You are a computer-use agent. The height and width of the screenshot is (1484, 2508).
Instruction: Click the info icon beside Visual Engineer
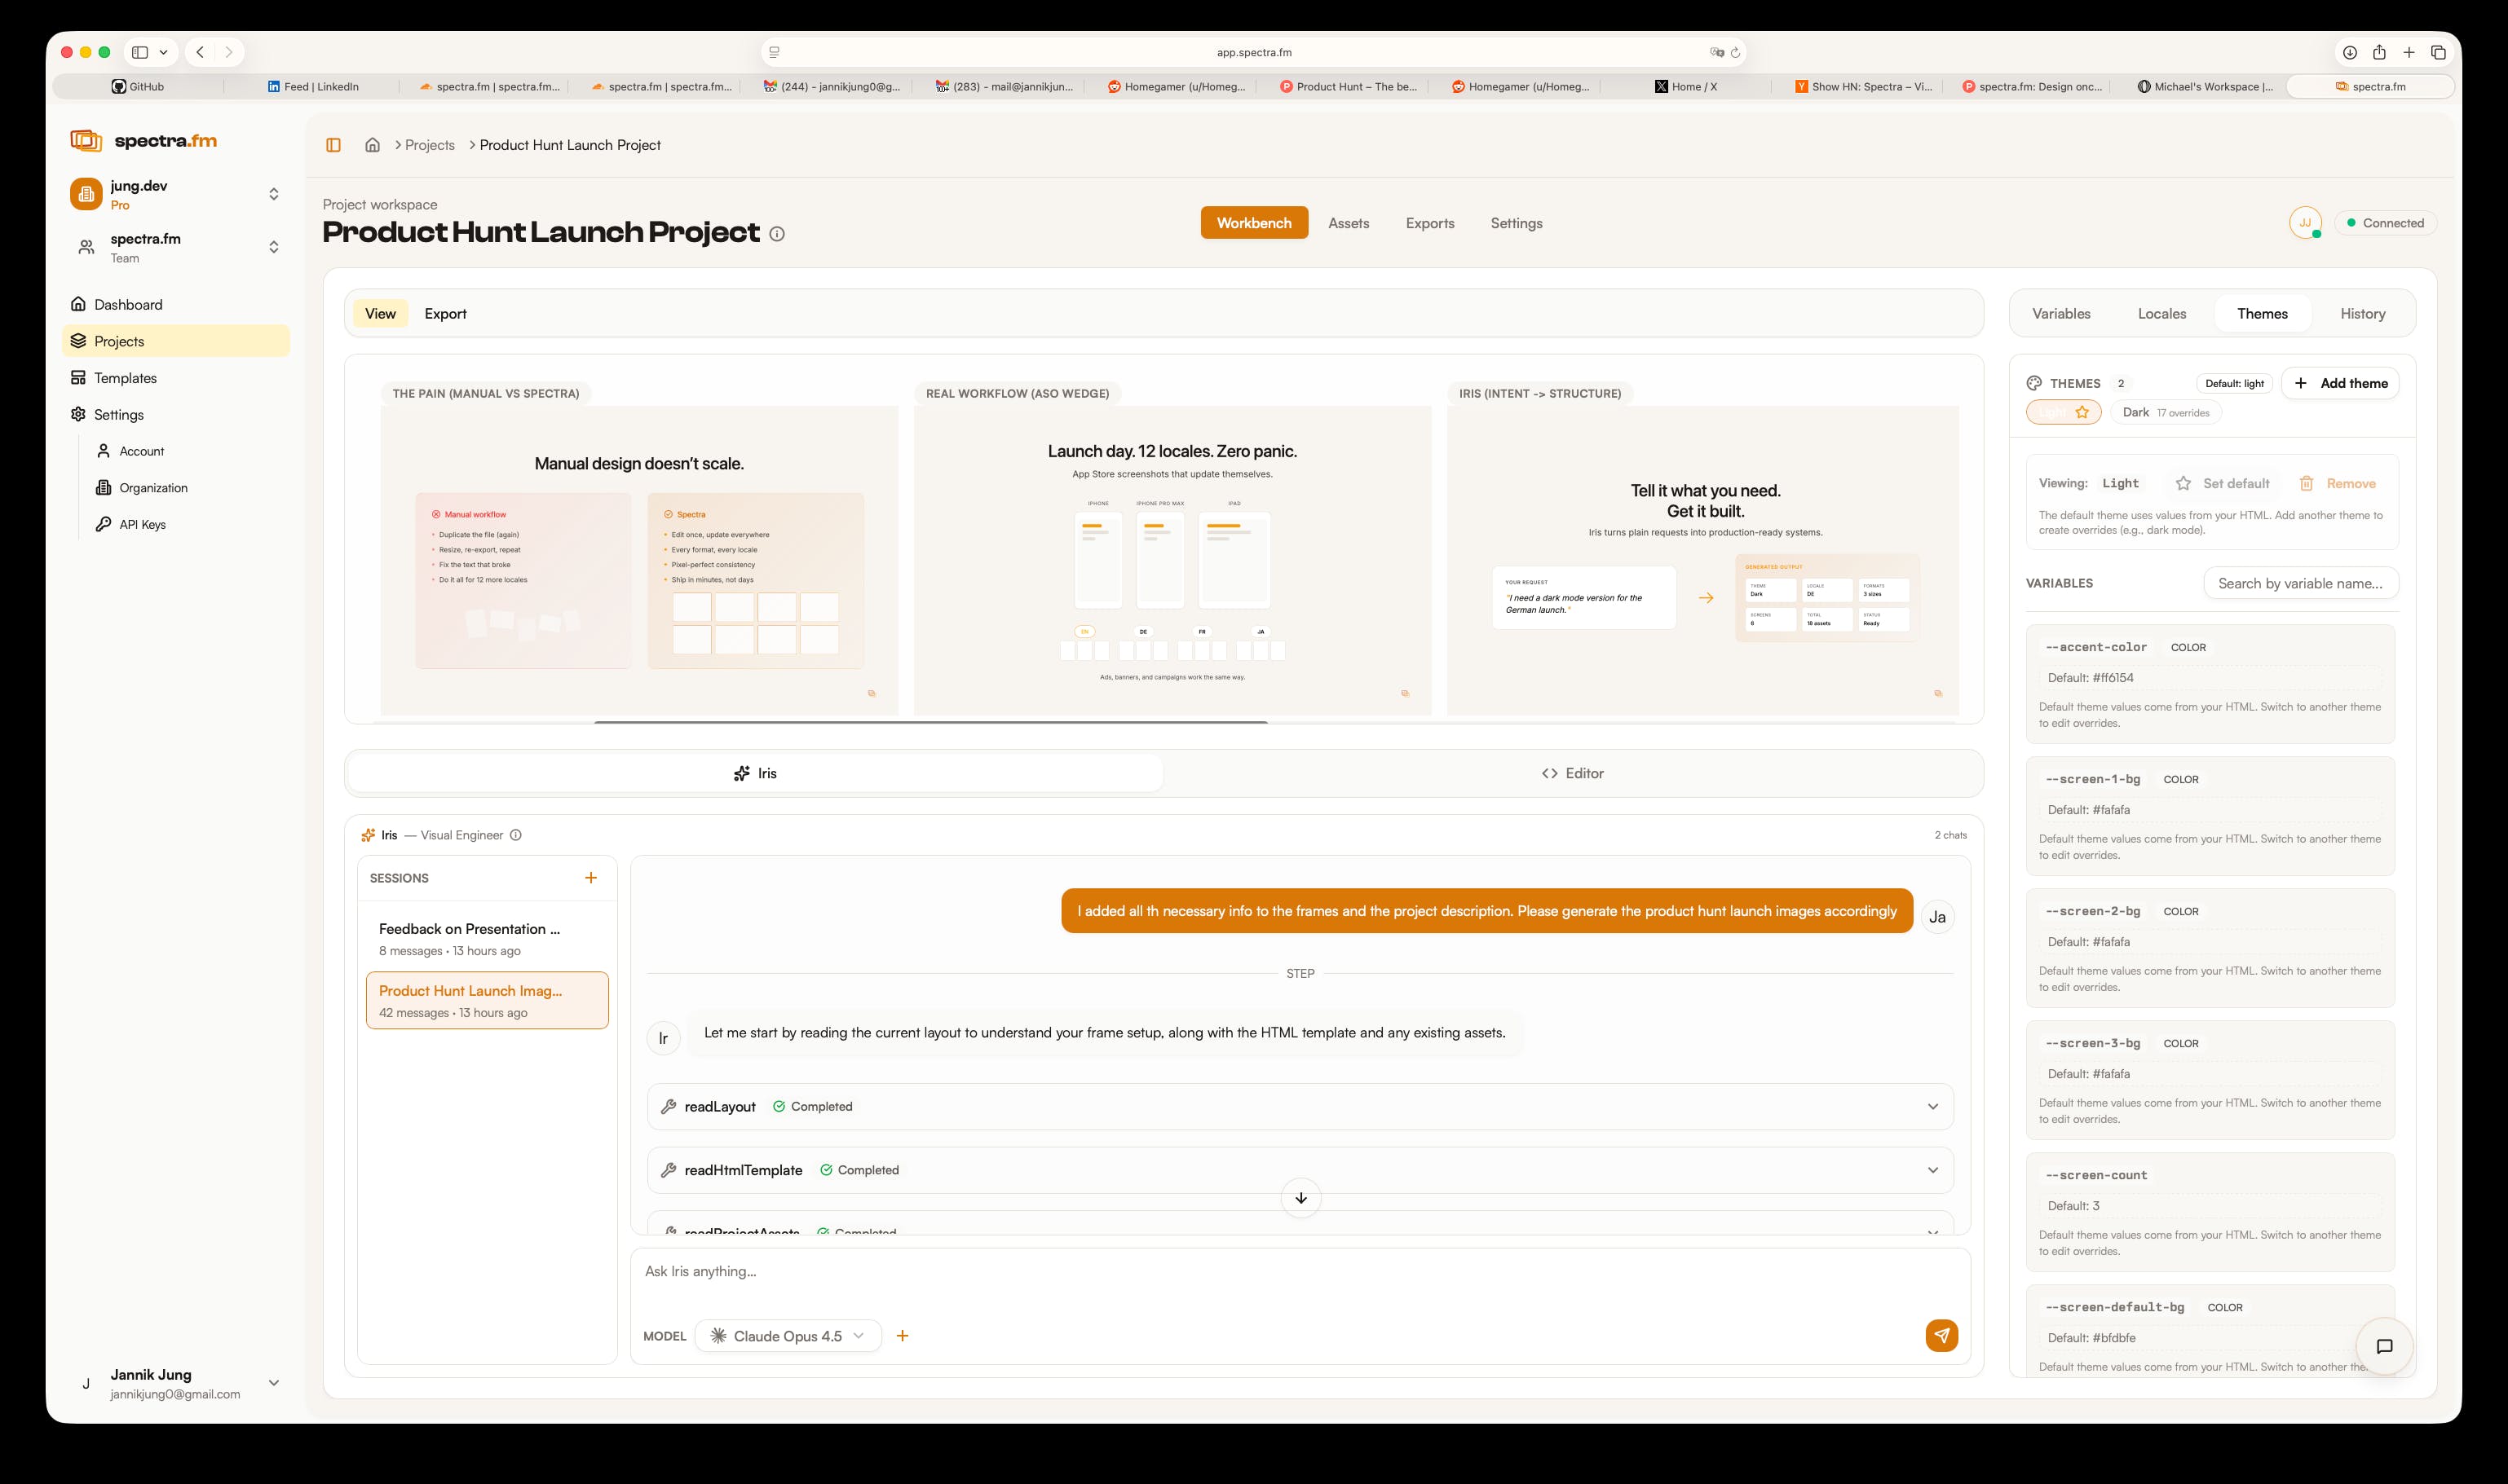pos(516,835)
